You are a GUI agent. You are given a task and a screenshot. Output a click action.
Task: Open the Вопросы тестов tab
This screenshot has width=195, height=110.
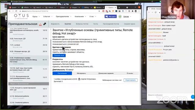(82, 24)
